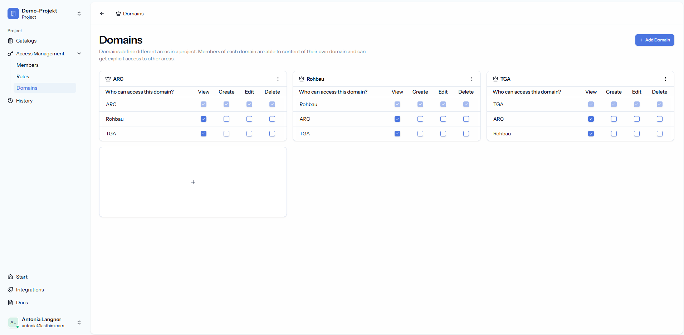
Task: Click the ARC row label in Rohbau card
Action: 305,119
